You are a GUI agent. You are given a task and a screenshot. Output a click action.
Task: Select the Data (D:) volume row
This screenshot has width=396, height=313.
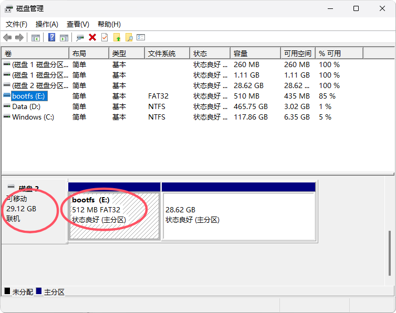[26, 106]
